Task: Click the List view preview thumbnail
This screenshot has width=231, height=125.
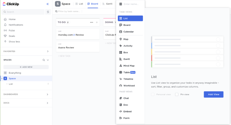Action: pyautogui.click(x=187, y=52)
